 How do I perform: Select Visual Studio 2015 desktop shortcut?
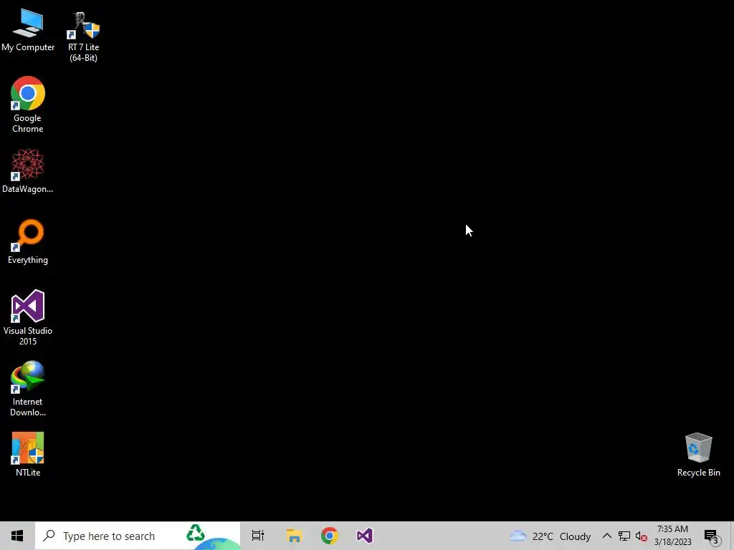click(28, 317)
